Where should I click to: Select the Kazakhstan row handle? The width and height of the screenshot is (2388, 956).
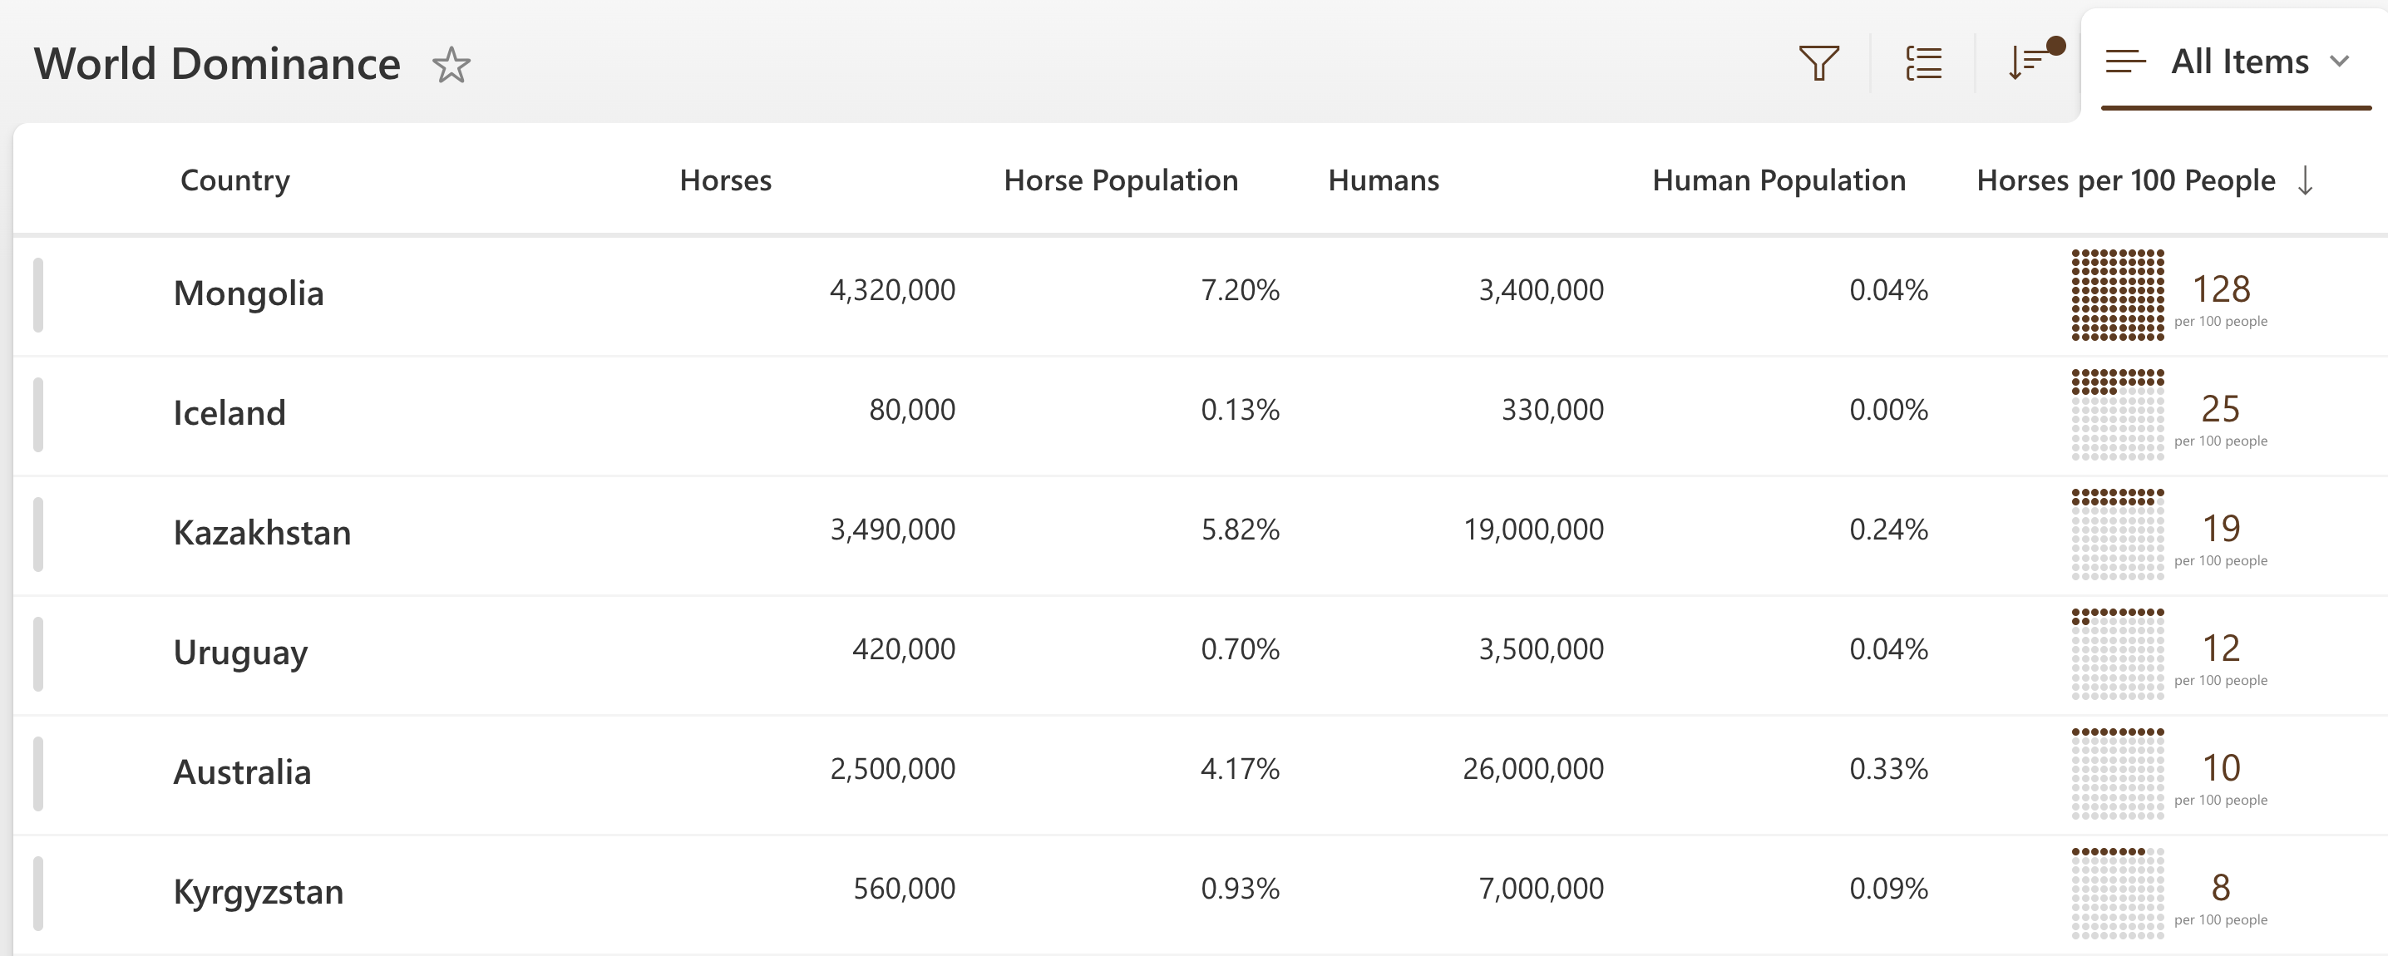38,534
